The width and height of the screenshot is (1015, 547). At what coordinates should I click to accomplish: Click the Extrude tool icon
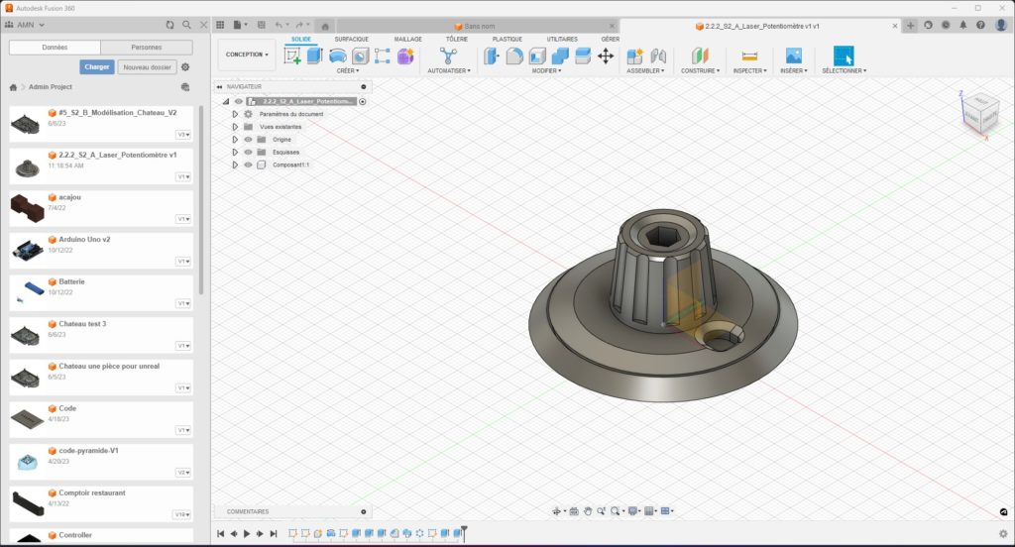pyautogui.click(x=315, y=56)
